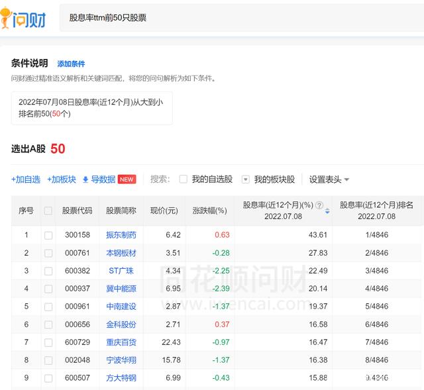The width and height of the screenshot is (424, 390).
Task: Check the box for 本钢板材 row
Action: coord(48,254)
